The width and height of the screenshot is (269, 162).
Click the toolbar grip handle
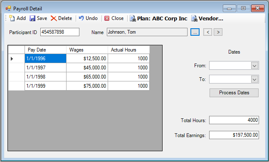click(x=6, y=18)
